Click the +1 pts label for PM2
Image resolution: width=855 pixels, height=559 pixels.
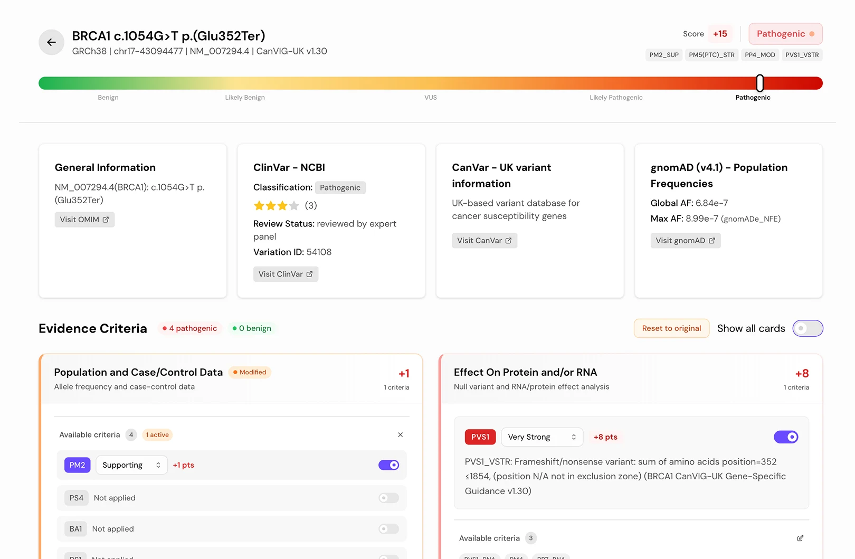[184, 465]
